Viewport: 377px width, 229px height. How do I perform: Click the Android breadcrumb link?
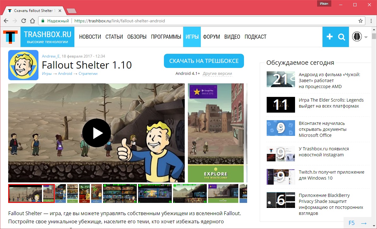tap(65, 74)
